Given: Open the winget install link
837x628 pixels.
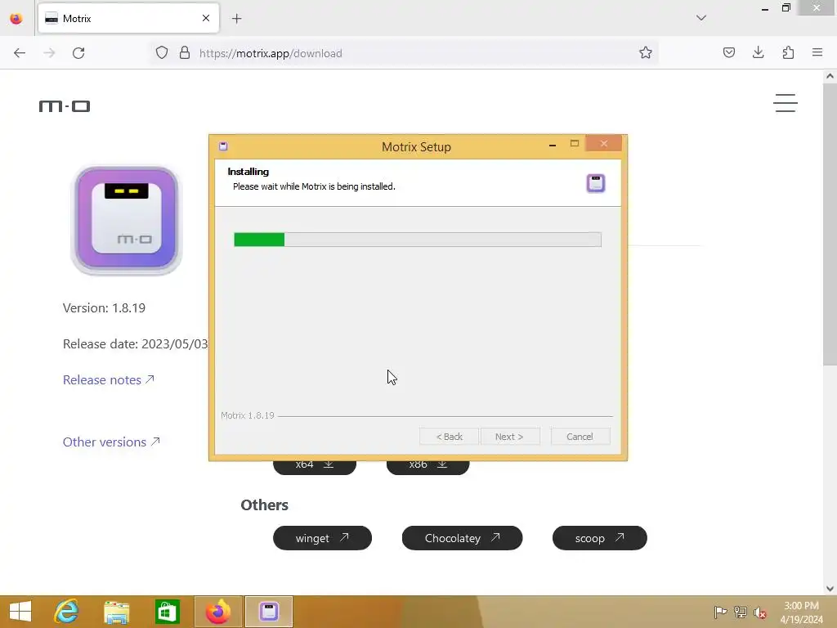Looking at the screenshot, I should 322,538.
